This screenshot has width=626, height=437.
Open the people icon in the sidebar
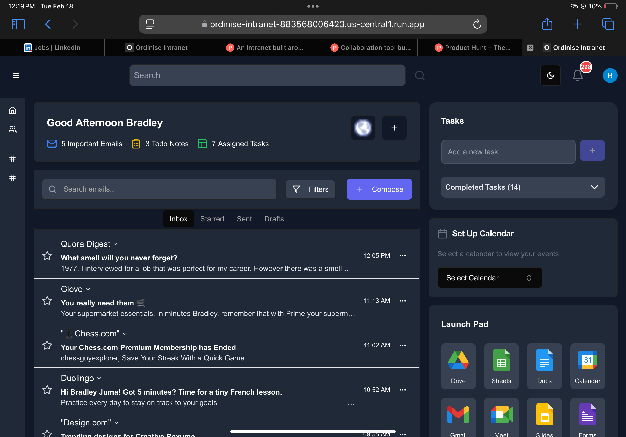pos(13,129)
